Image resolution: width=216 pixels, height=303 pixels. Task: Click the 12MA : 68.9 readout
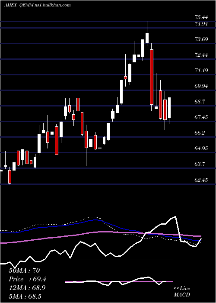click(27, 287)
